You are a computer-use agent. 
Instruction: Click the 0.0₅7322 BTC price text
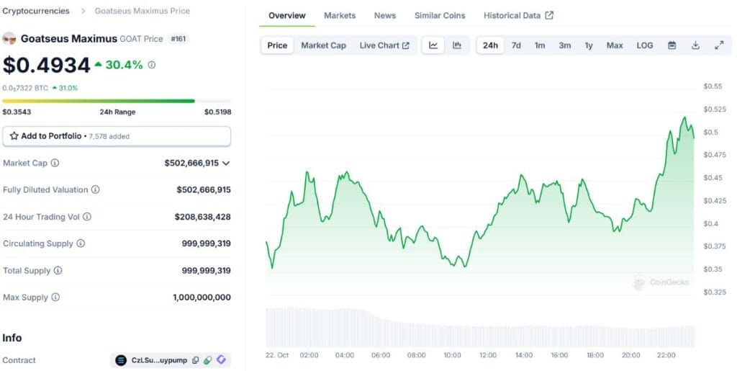25,88
